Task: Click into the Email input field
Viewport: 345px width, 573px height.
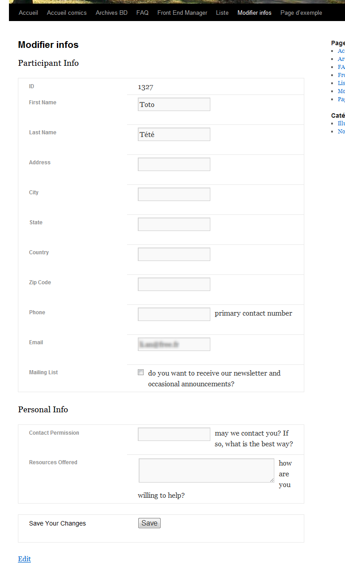Action: point(174,344)
